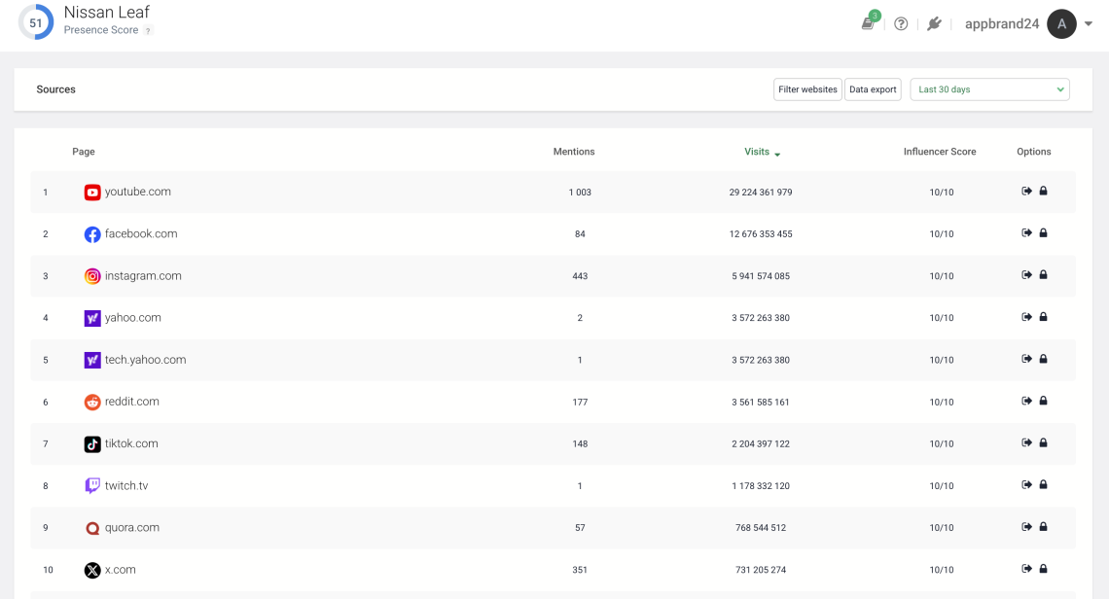The image size is (1109, 599).
Task: Click the tech.yahoo.com favicon icon
Action: (92, 360)
